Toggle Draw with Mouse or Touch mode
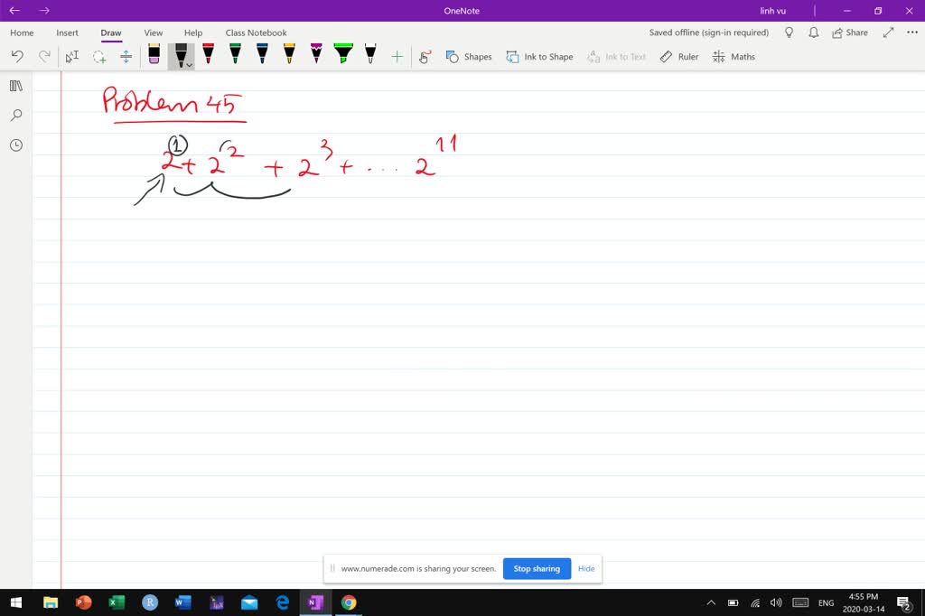Screen dimensions: 925x616 click(425, 56)
